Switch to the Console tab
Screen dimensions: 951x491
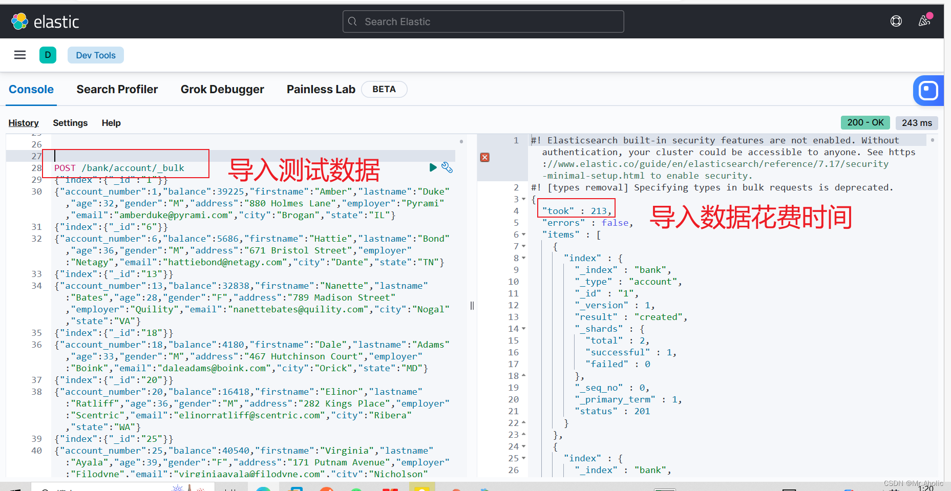pos(31,89)
